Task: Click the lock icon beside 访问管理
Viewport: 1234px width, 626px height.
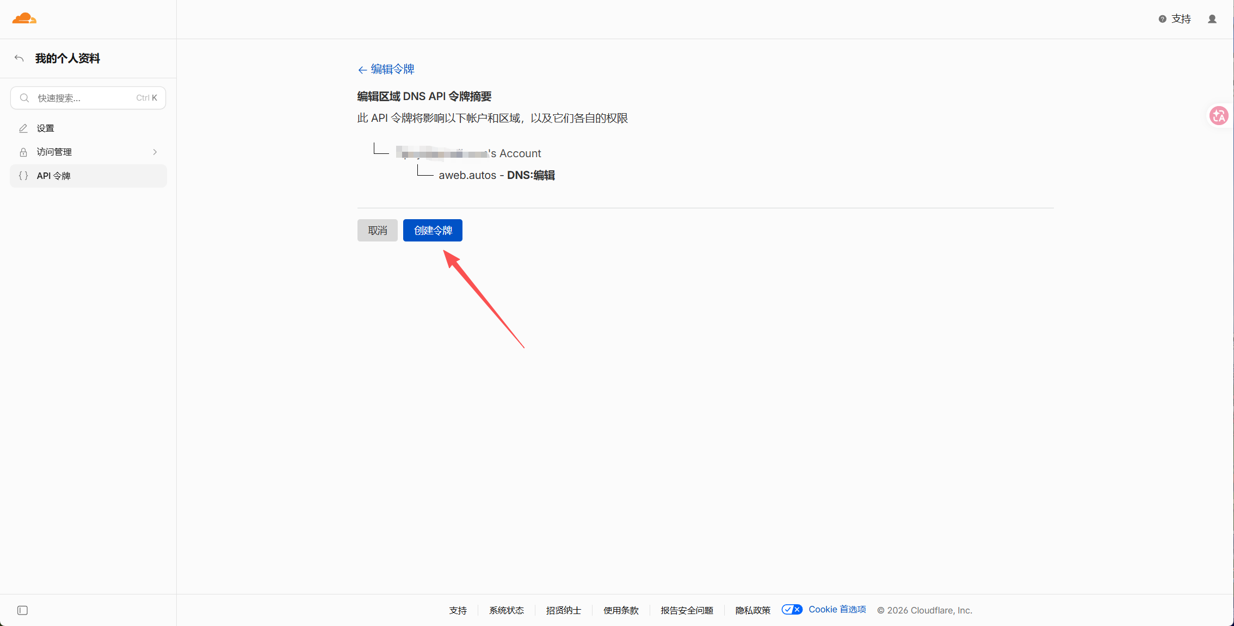Action: pos(23,152)
